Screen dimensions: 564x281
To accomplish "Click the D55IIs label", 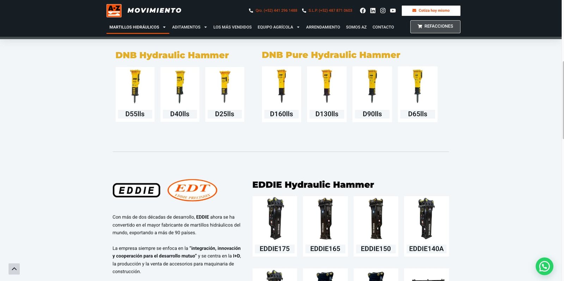I will point(135,114).
